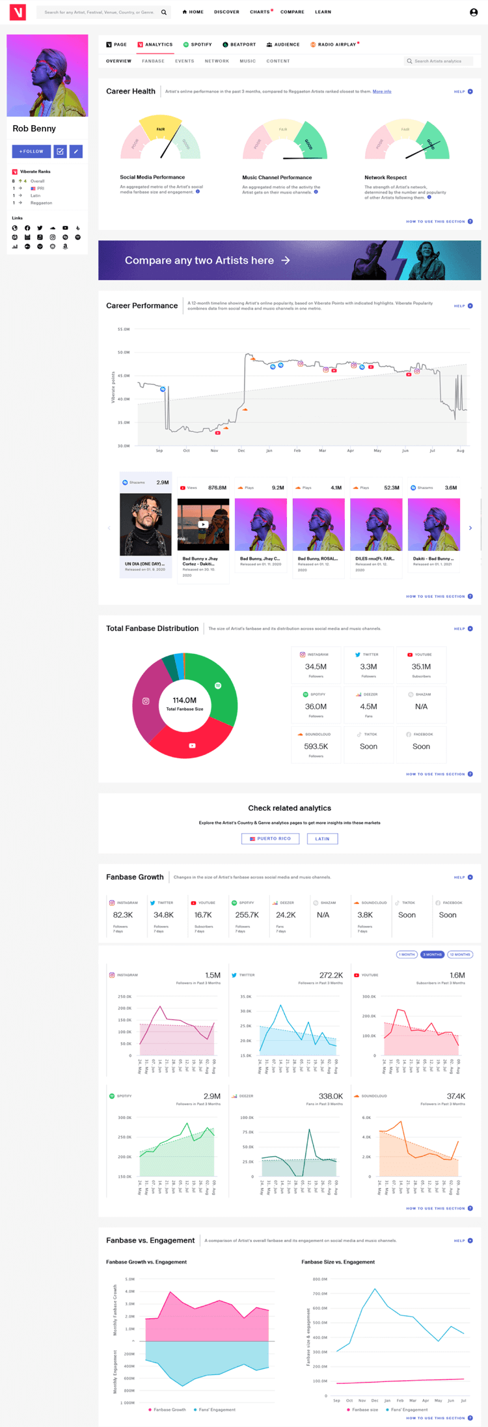488x1427 pixels.
Task: Click the Spotify icon on the fanbase donut chart
Action: (218, 685)
